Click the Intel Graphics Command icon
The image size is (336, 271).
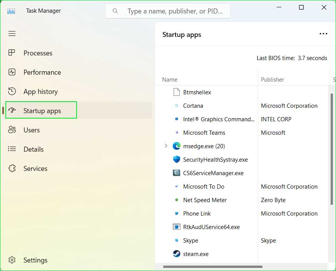click(x=177, y=119)
